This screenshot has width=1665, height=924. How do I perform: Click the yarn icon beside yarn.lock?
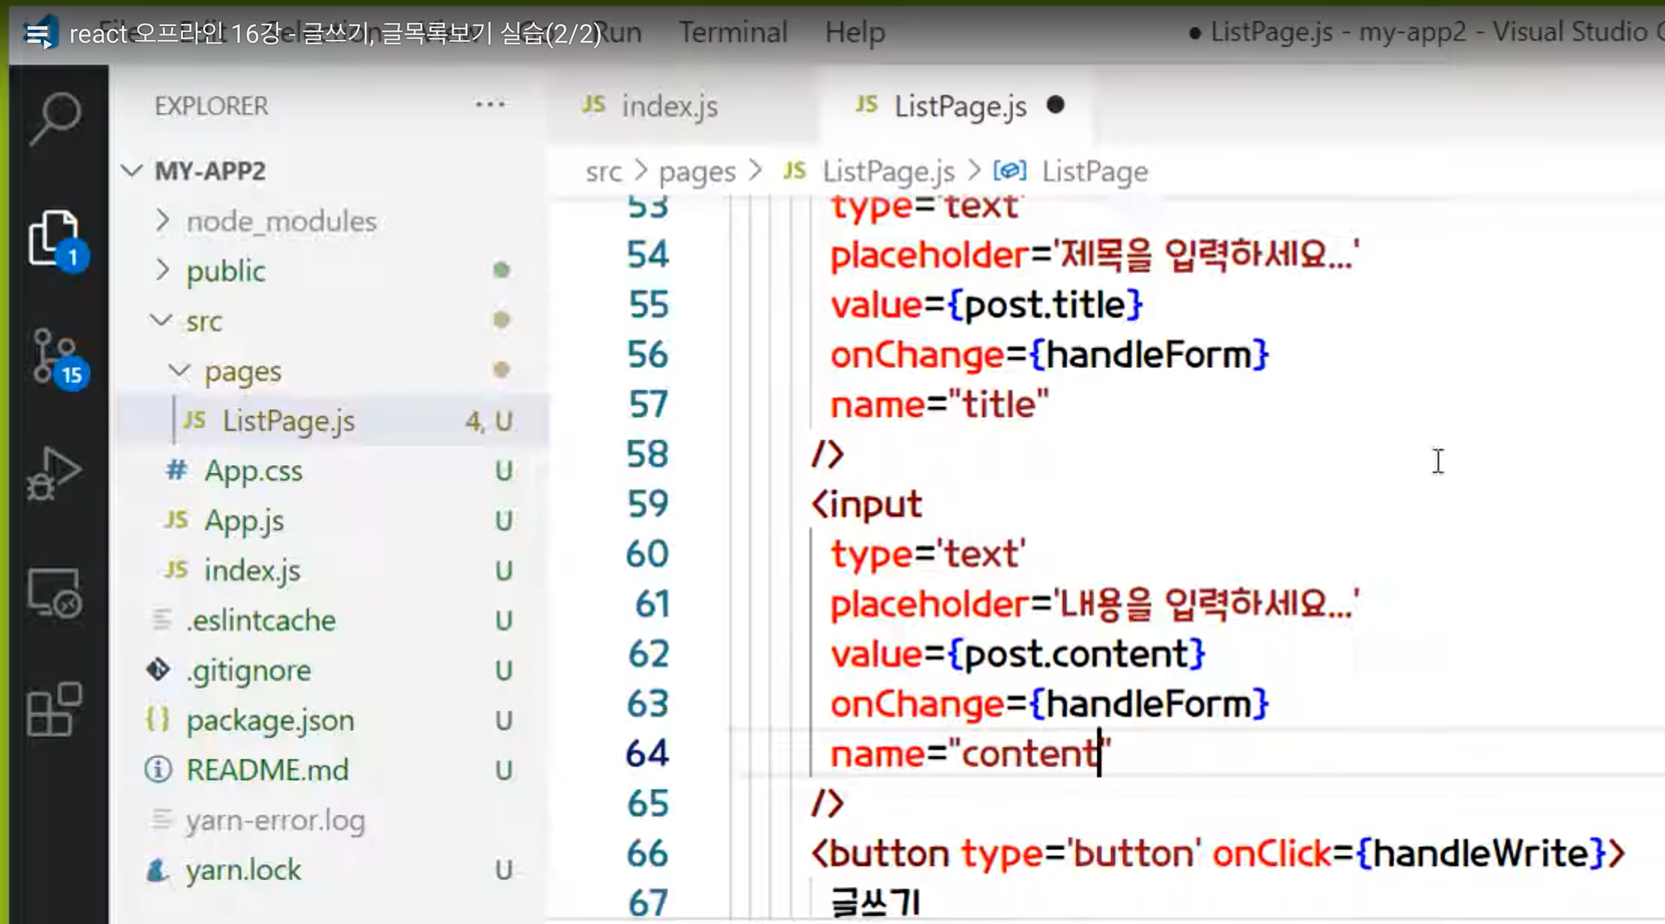coord(157,870)
